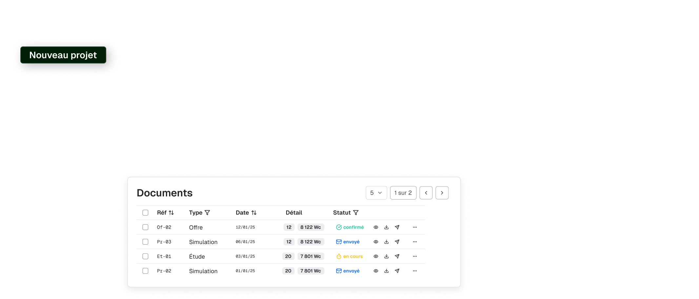This screenshot has height=299, width=699.
Task: Select the Et-01 row checkbox
Action: [x=145, y=256]
